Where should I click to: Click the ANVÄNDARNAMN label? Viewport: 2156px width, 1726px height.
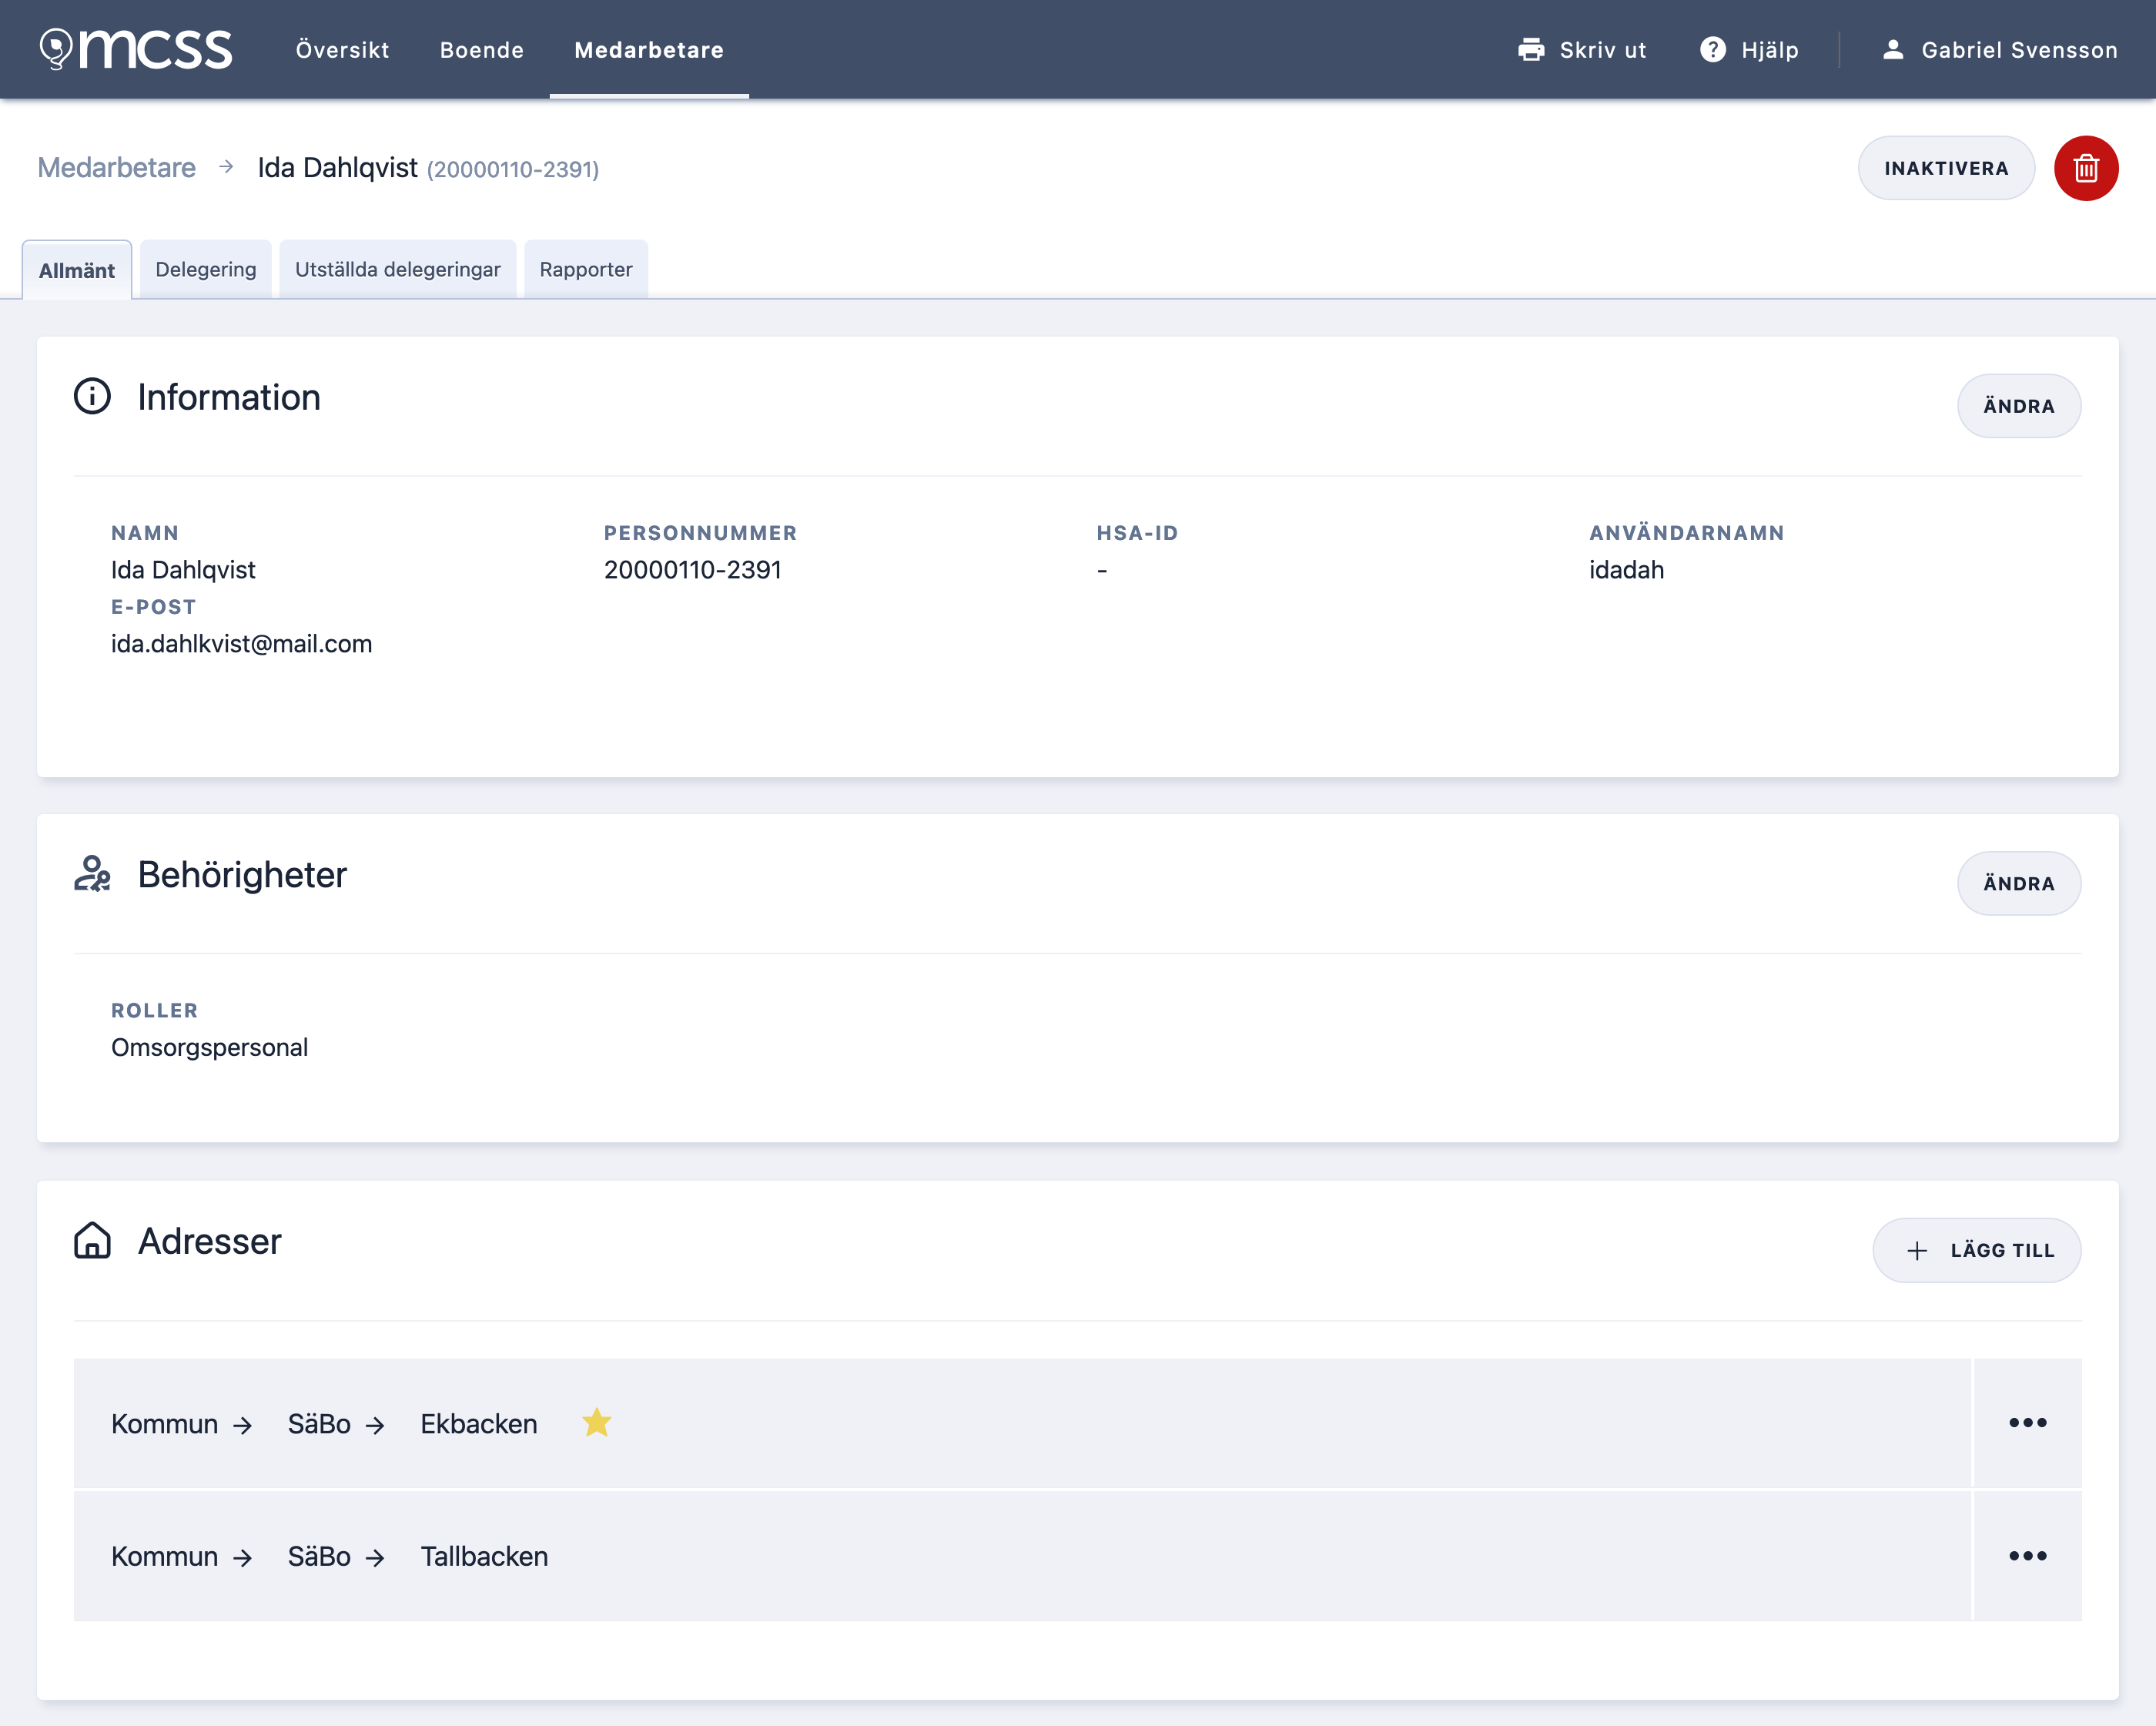click(1686, 533)
